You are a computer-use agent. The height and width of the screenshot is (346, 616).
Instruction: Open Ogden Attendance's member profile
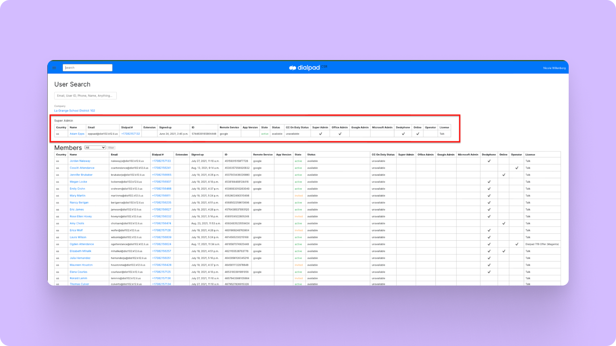pos(82,244)
